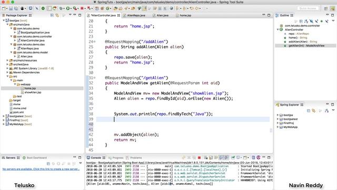The image size is (337, 190).
Task: Select the Spring perspective icon
Action: 332,8
